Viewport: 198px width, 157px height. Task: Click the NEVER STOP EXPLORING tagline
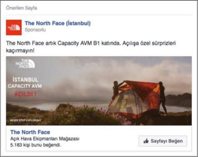(x=26, y=120)
